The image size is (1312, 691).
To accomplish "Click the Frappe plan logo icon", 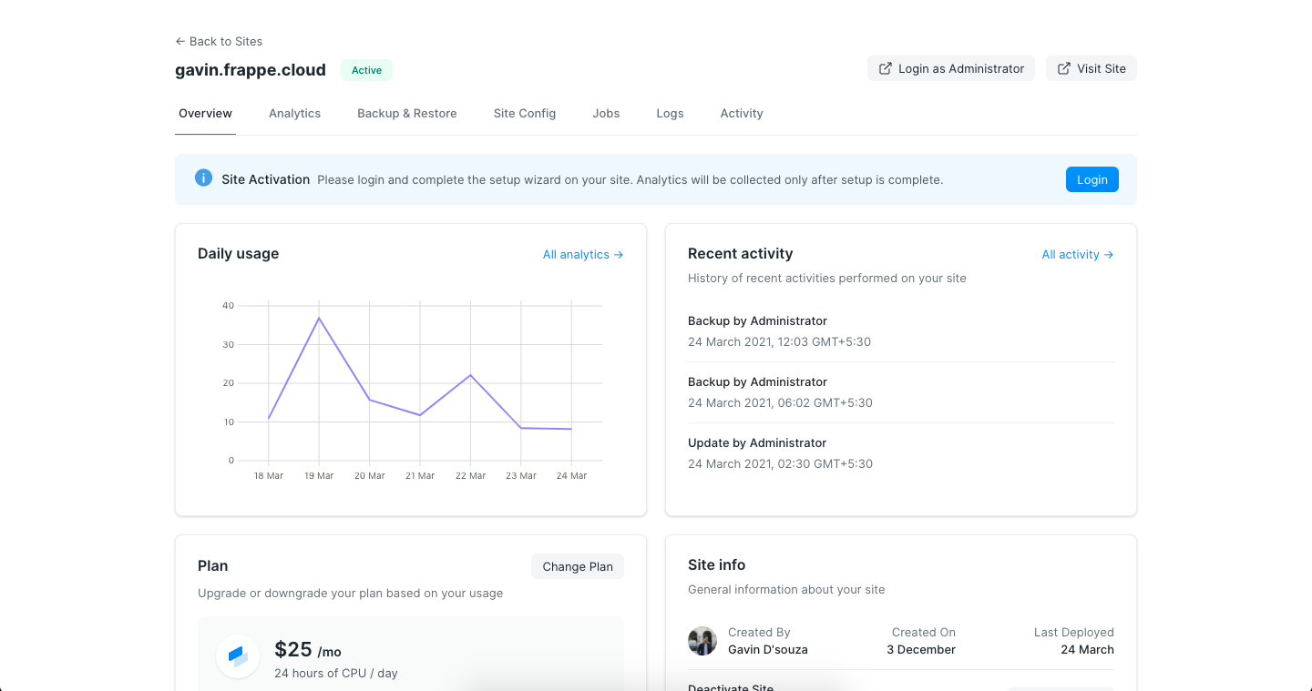I will 238,656.
